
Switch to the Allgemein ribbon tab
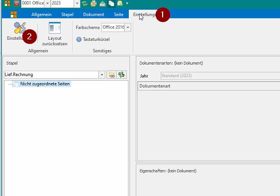click(x=41, y=14)
